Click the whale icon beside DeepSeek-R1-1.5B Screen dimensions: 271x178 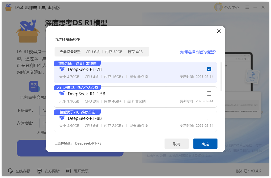point(62,94)
